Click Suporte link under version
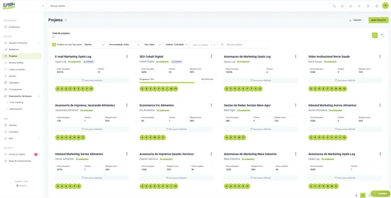This screenshot has width=391, height=198. point(21,185)
